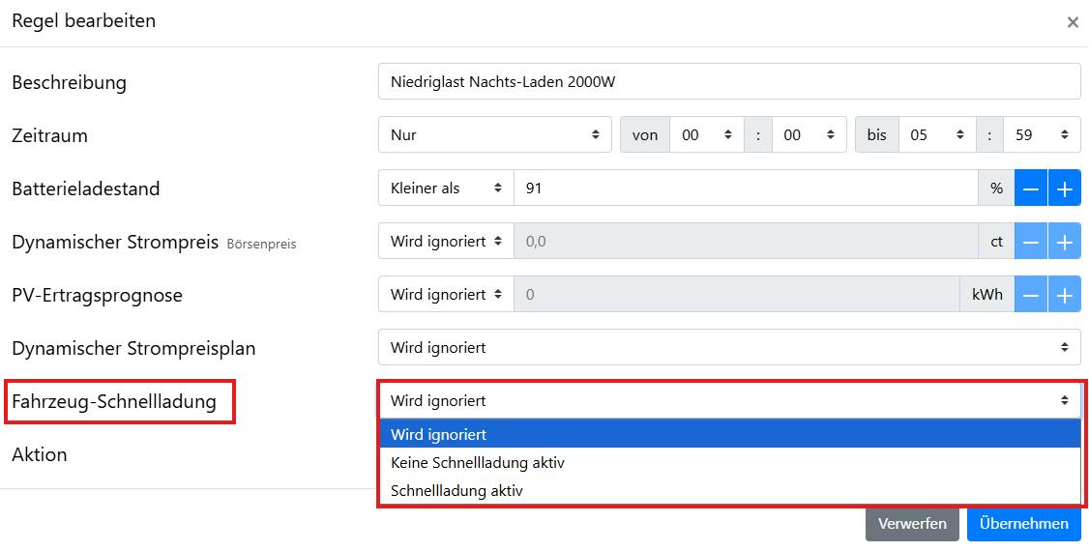The image size is (1089, 551).
Task: Open the 'von' minute selector
Action: pyautogui.click(x=809, y=135)
